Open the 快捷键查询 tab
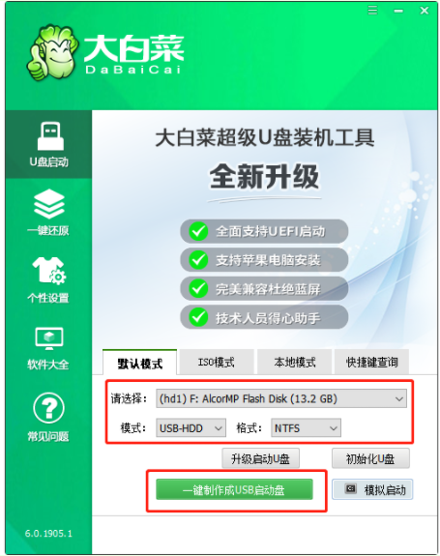 click(371, 362)
